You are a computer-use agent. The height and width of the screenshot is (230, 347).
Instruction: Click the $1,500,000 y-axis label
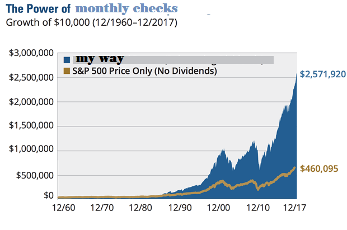pyautogui.click(x=31, y=125)
